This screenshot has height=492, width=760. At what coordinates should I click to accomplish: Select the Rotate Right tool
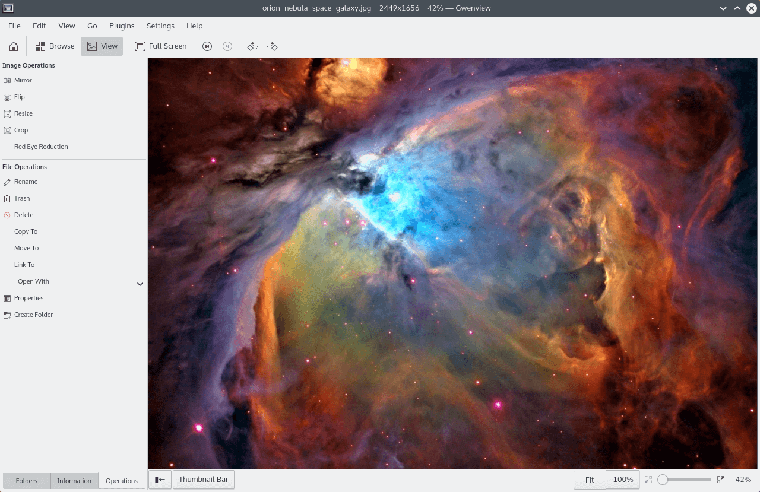(273, 46)
